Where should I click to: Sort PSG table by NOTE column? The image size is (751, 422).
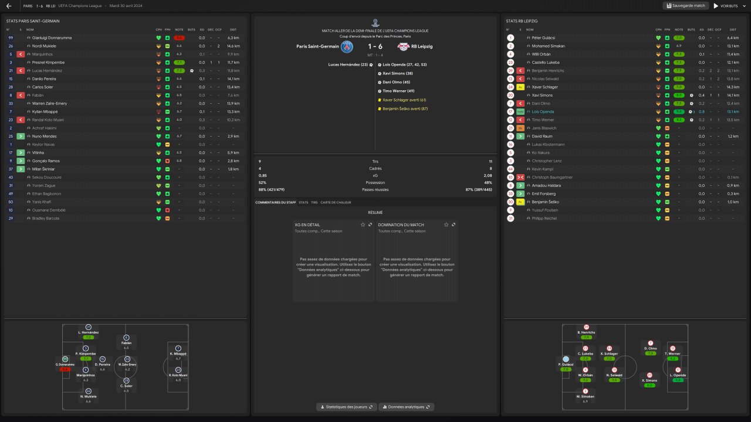(179, 29)
